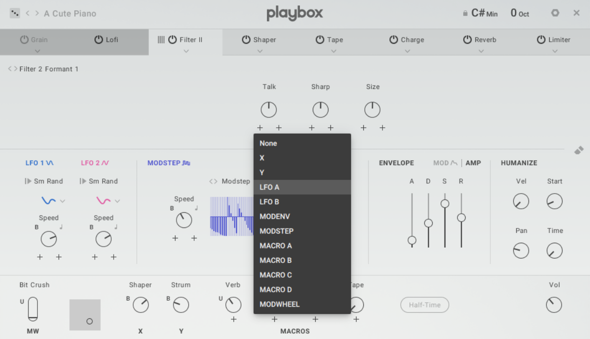Select MACRO C from modulation menu

coord(302,275)
